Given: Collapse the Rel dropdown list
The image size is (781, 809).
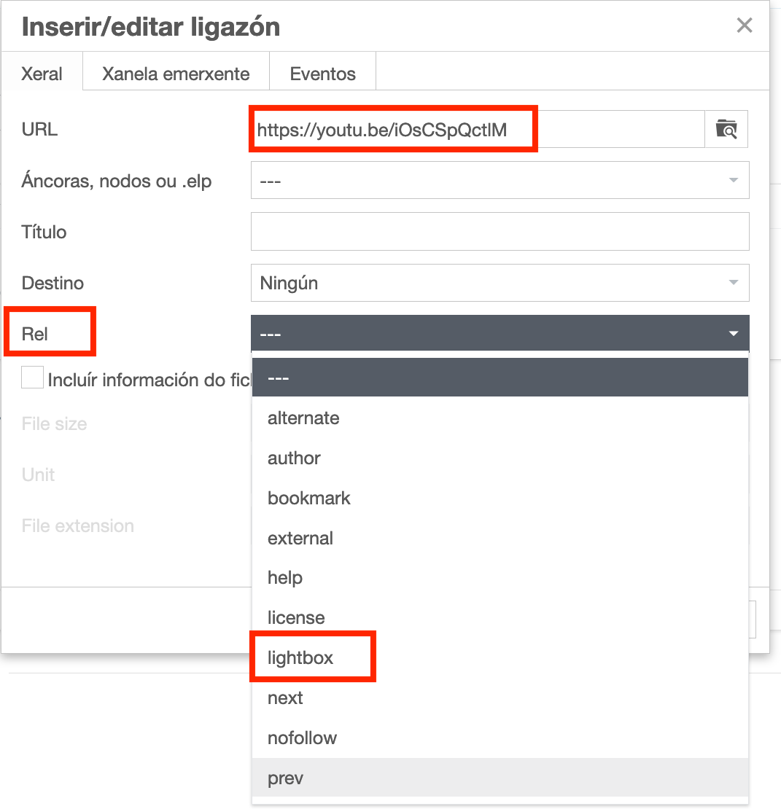Looking at the screenshot, I should 500,334.
